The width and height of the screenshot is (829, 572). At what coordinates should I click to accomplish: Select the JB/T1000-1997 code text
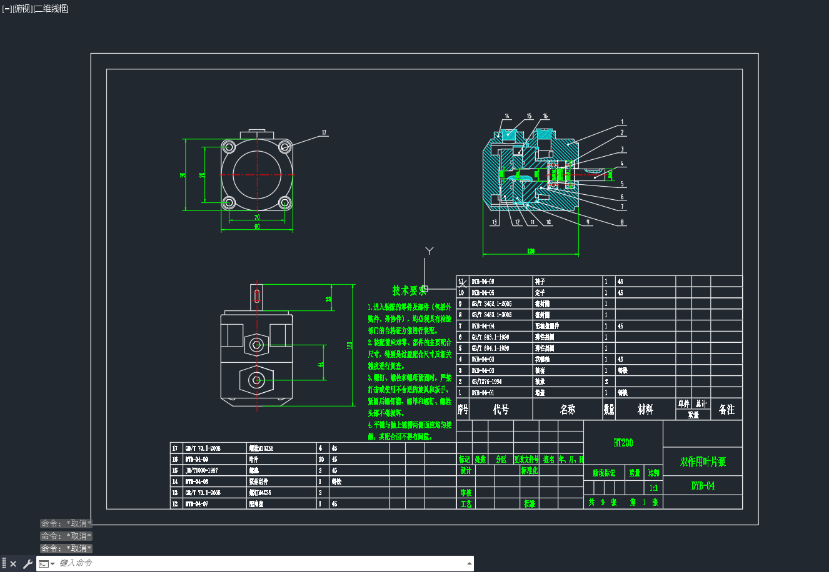(201, 471)
